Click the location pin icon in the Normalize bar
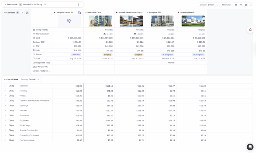Image resolution: width=256 pixels, height=153 pixels. [x=241, y=5]
